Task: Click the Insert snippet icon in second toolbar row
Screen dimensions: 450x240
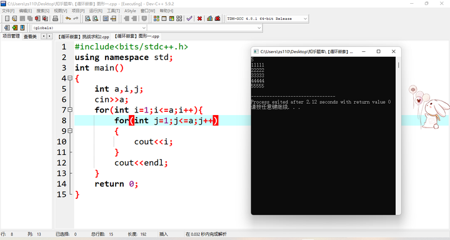Action: pyautogui.click(x=7, y=27)
